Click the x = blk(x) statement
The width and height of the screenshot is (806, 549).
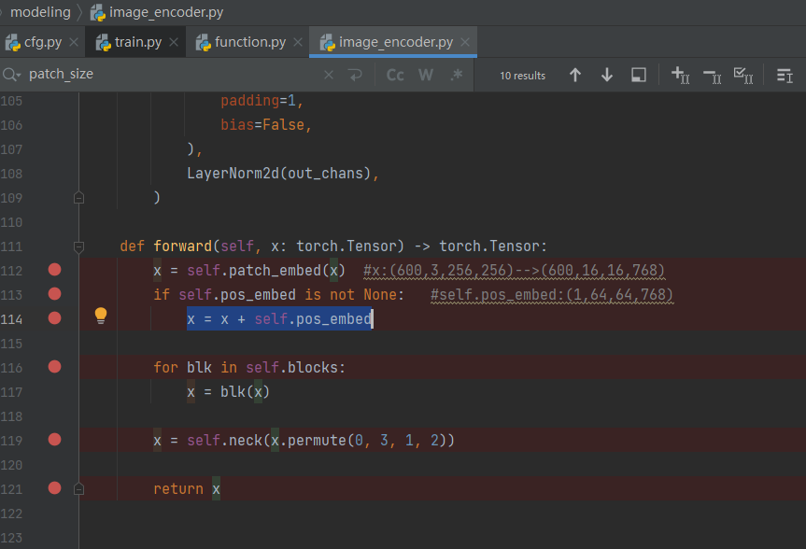pos(228,392)
